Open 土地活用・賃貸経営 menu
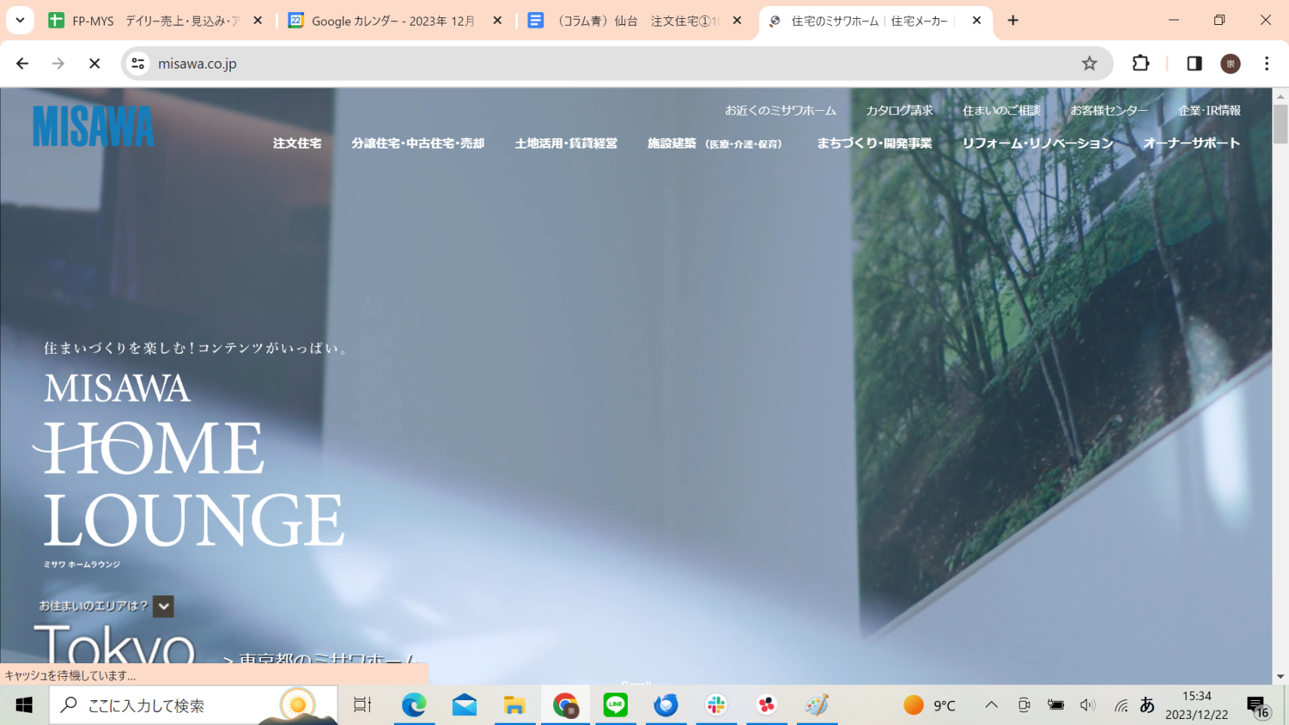Screen dimensions: 1289x725 coord(566,143)
